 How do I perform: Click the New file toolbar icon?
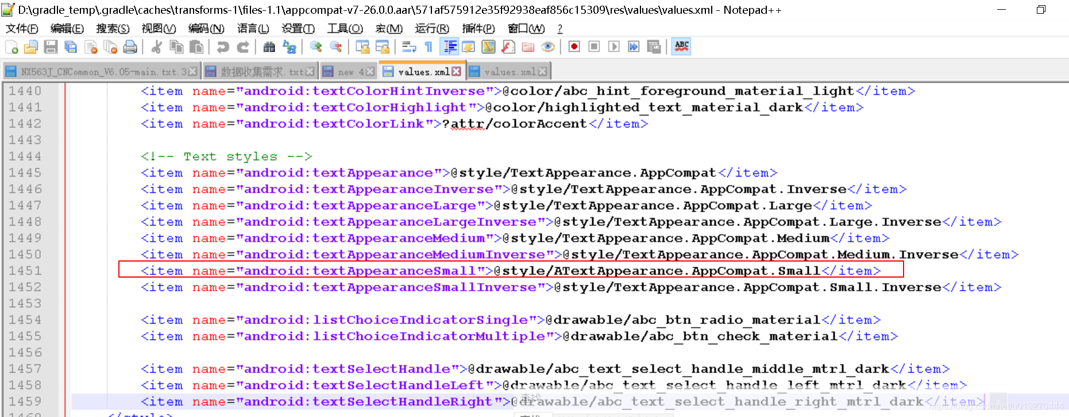coord(11,47)
